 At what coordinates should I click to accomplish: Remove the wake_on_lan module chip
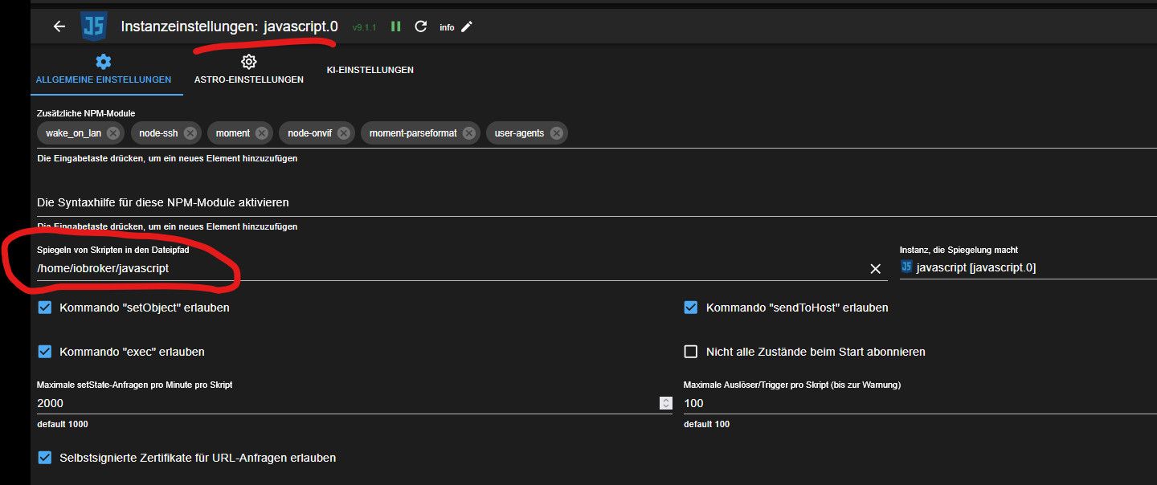[x=113, y=133]
